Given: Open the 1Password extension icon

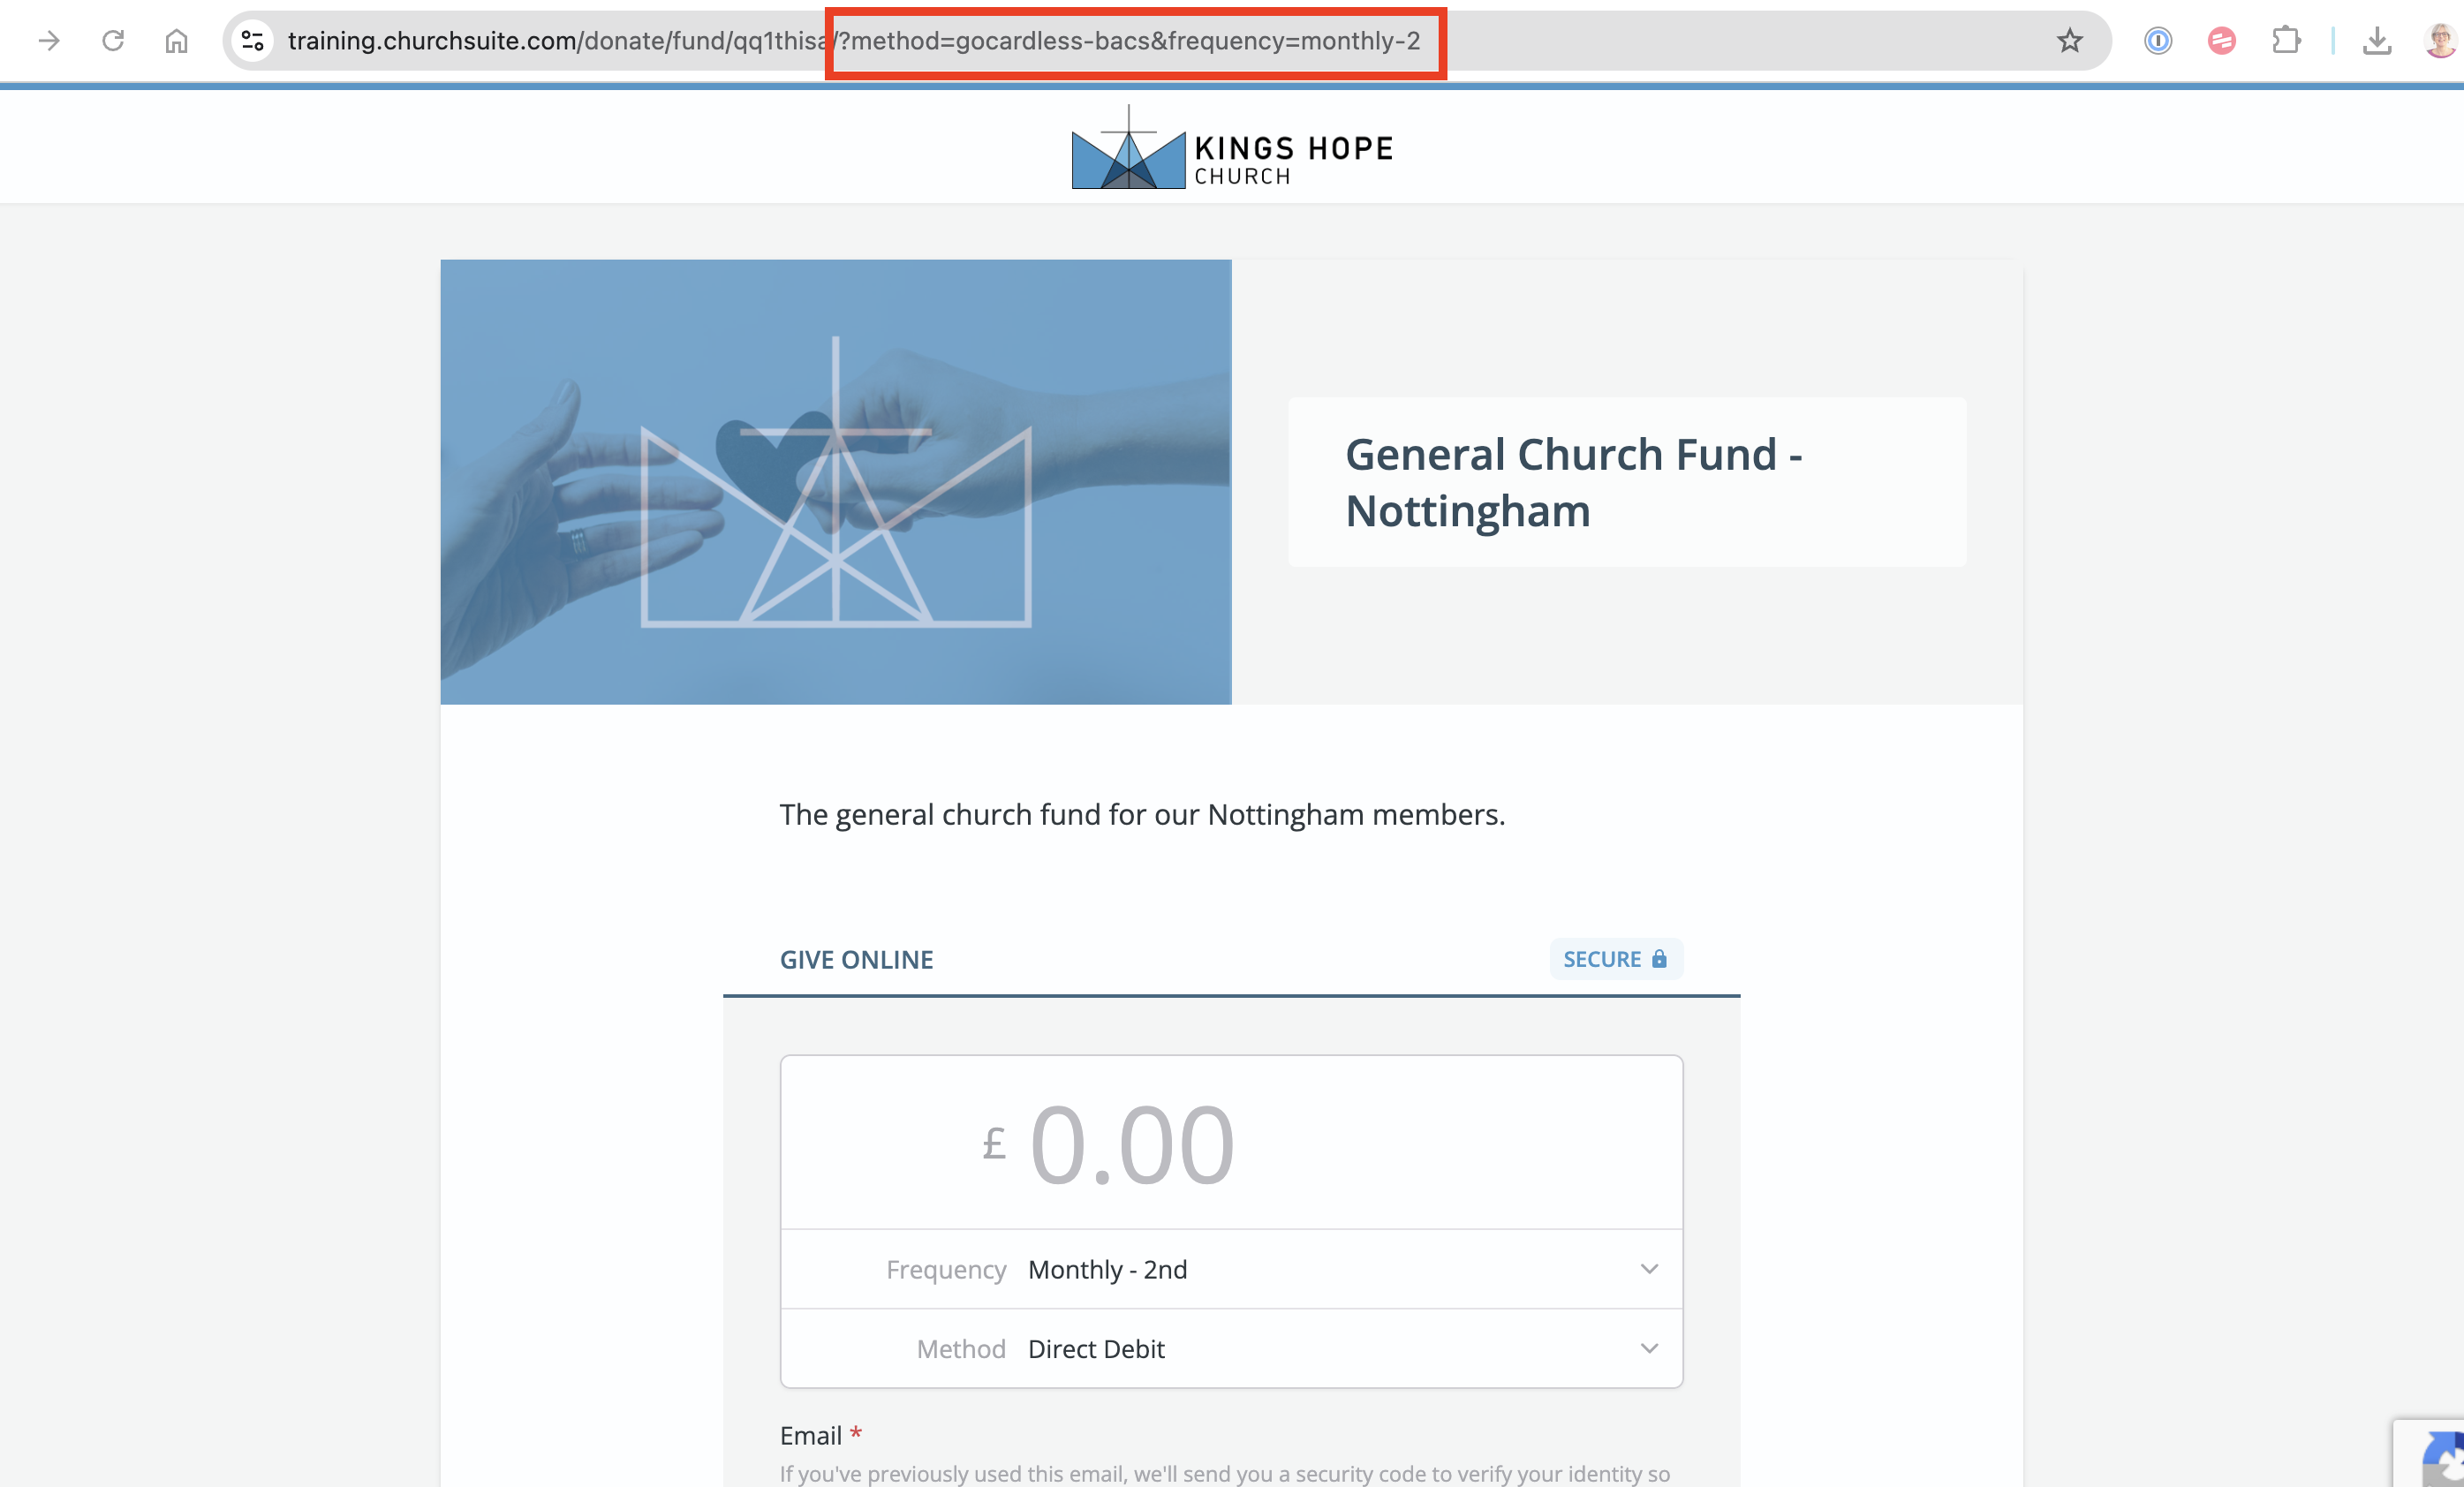Looking at the screenshot, I should point(2158,40).
